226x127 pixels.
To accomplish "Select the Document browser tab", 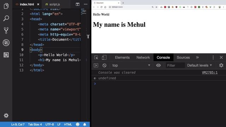I will pyautogui.click(x=106, y=3).
